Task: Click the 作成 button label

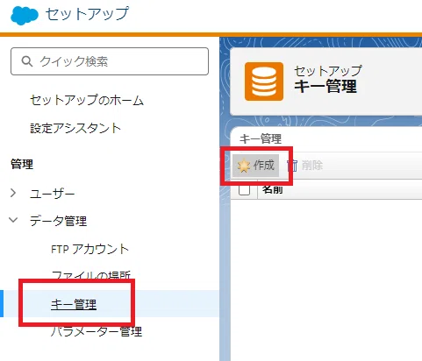Action: point(264,166)
